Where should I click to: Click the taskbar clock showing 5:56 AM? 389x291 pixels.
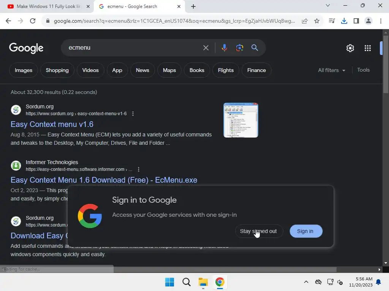click(x=361, y=282)
